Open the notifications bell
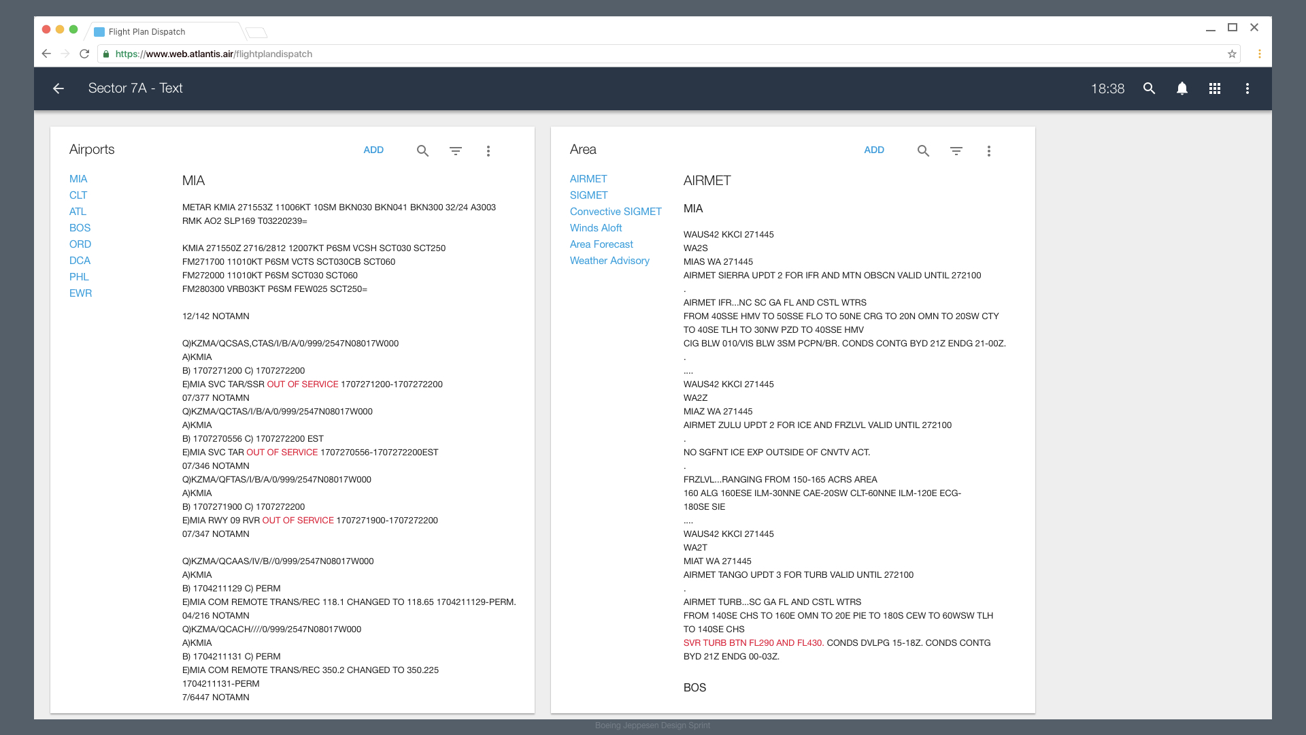1306x735 pixels. (1182, 88)
